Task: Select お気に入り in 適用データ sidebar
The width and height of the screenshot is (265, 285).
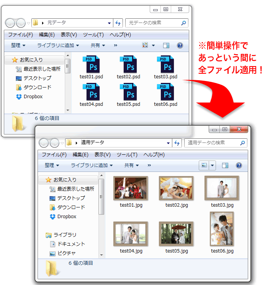Action: point(68,180)
